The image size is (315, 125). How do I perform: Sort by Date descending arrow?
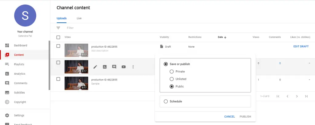pos(225,37)
